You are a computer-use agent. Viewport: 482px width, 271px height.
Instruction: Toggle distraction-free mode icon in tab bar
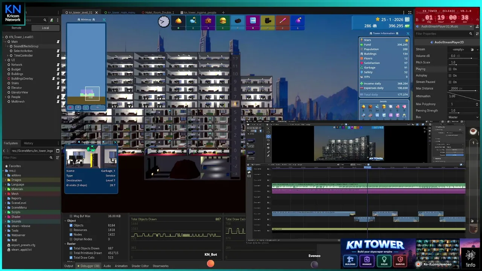click(410, 12)
